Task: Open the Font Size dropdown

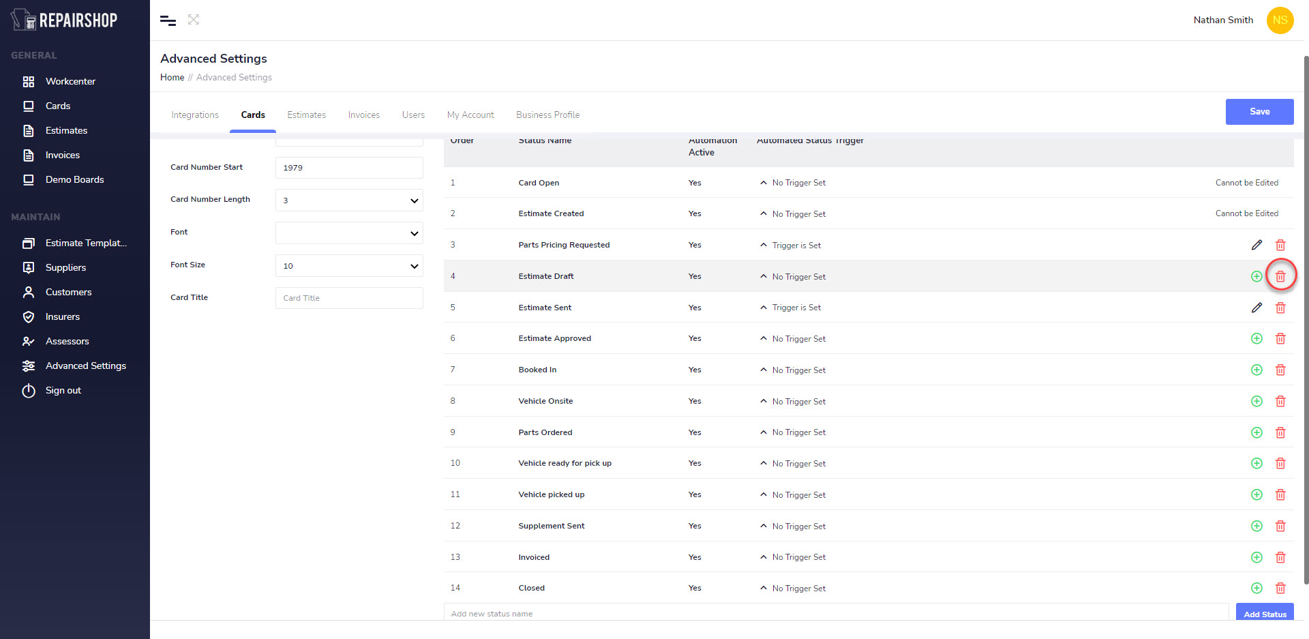Action: pyautogui.click(x=349, y=265)
